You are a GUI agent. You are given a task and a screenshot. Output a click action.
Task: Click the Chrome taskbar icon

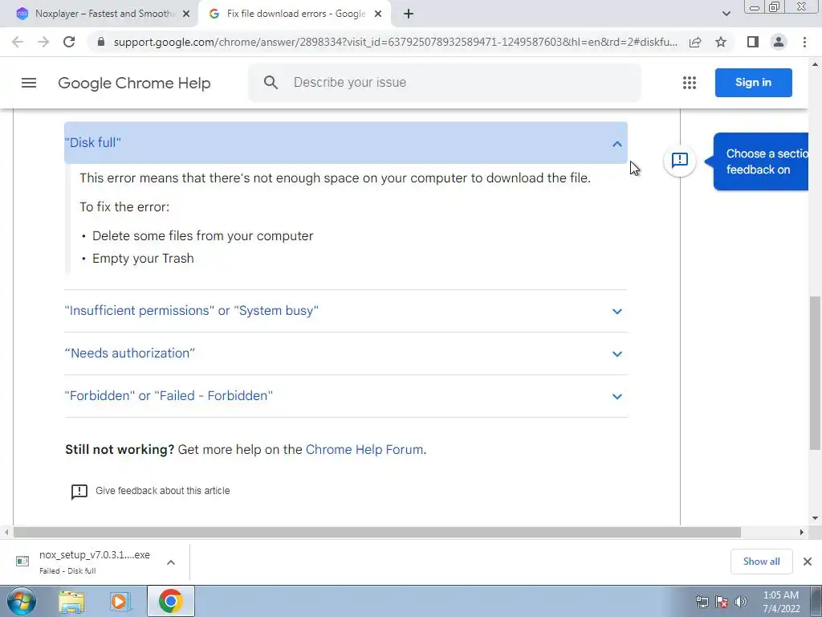tap(170, 601)
